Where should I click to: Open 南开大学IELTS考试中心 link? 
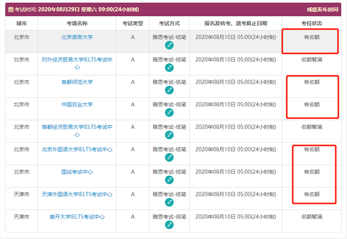point(77,217)
